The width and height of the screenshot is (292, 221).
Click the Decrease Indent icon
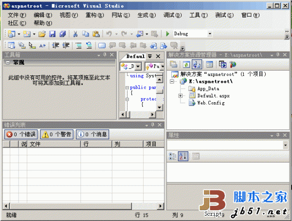[x=55, y=45]
